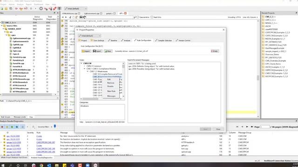Screen dimensions: 298x167
Task: Toggle the red error filter in Analysis Results
Action: [x=2, y=127]
